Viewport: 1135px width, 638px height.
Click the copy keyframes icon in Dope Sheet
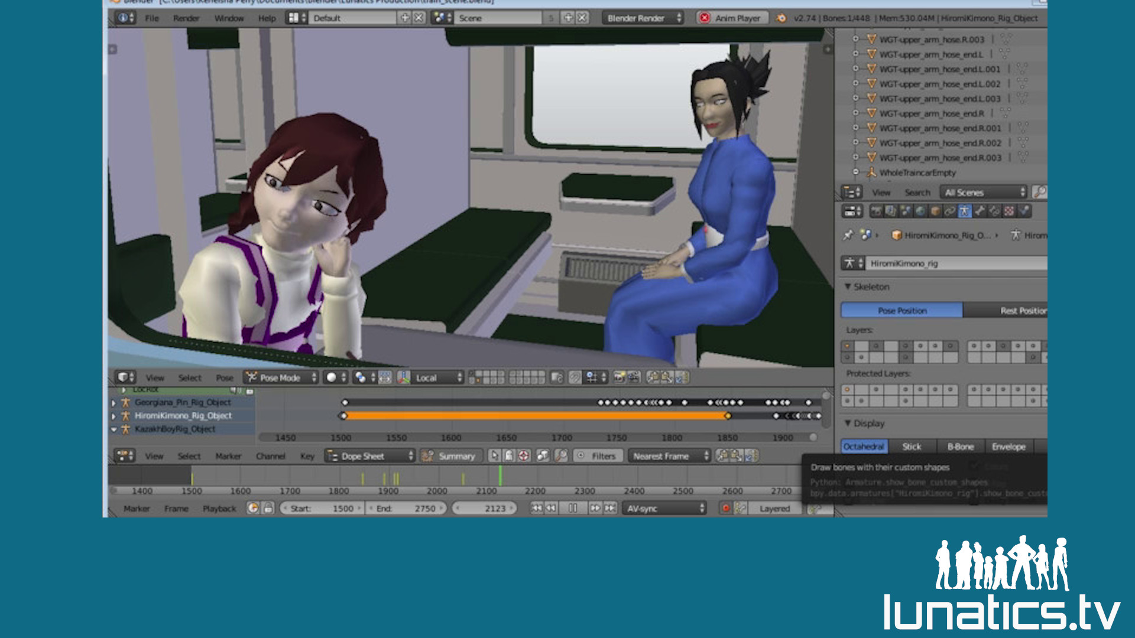[x=722, y=456]
